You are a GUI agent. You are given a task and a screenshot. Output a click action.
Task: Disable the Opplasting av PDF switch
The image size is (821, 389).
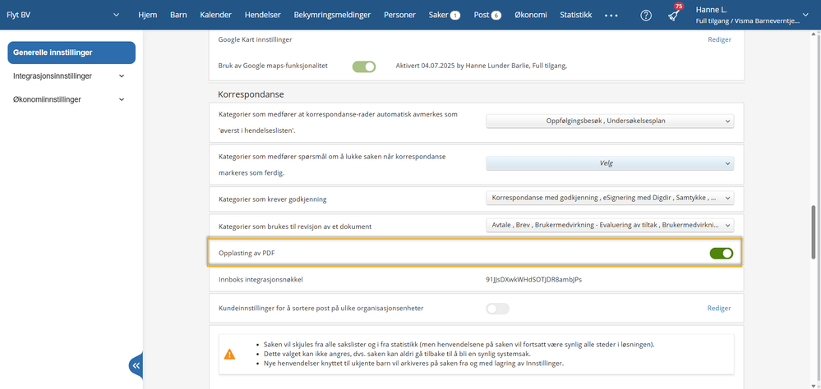tap(722, 254)
